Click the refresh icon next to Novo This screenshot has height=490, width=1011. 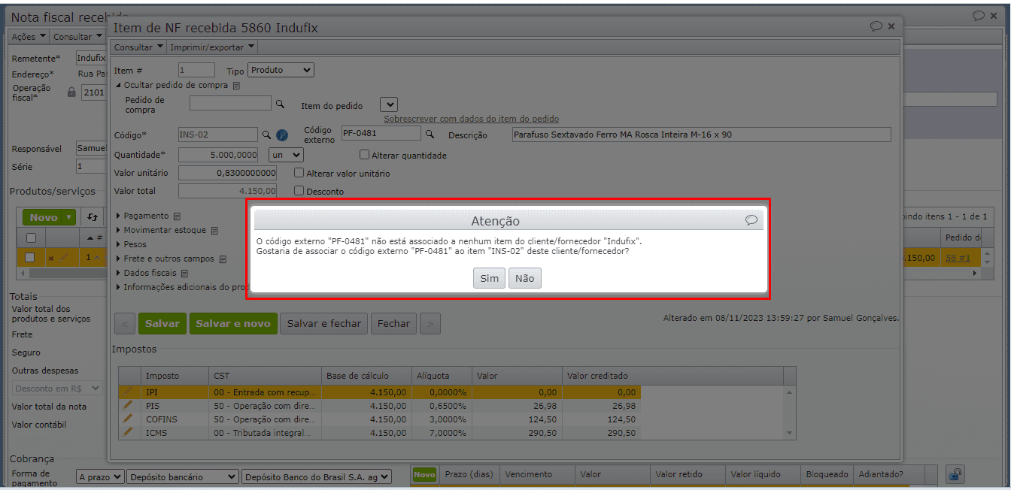[93, 217]
